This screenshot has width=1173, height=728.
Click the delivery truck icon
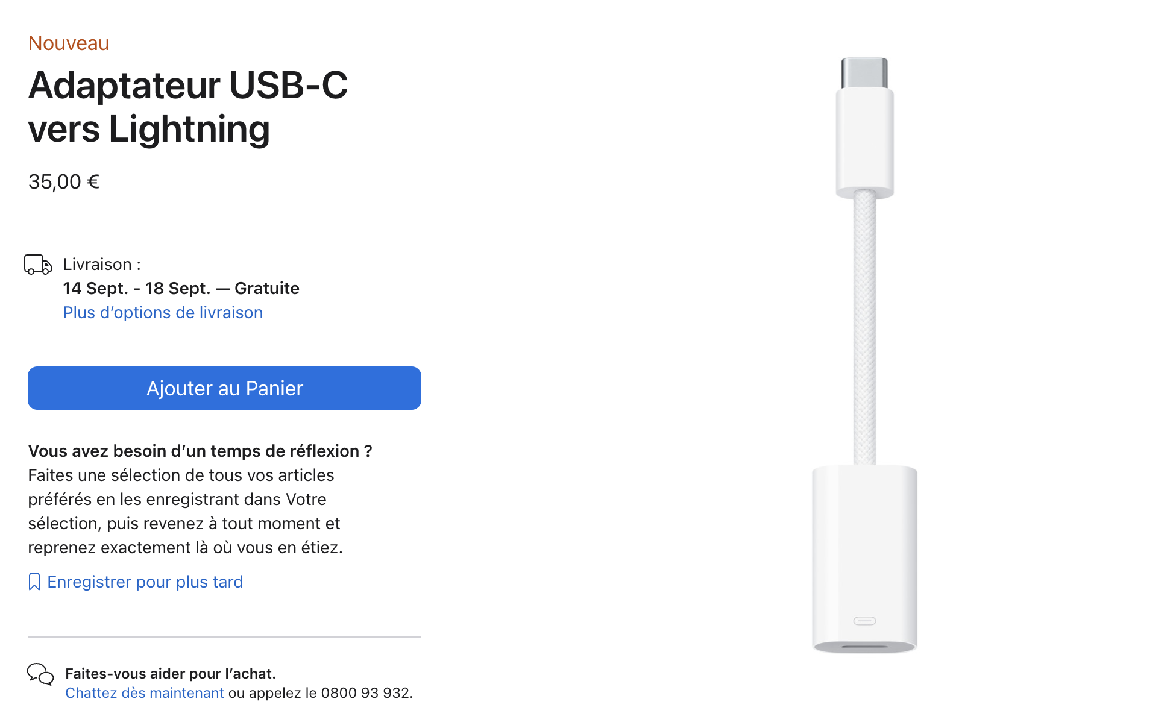37,265
